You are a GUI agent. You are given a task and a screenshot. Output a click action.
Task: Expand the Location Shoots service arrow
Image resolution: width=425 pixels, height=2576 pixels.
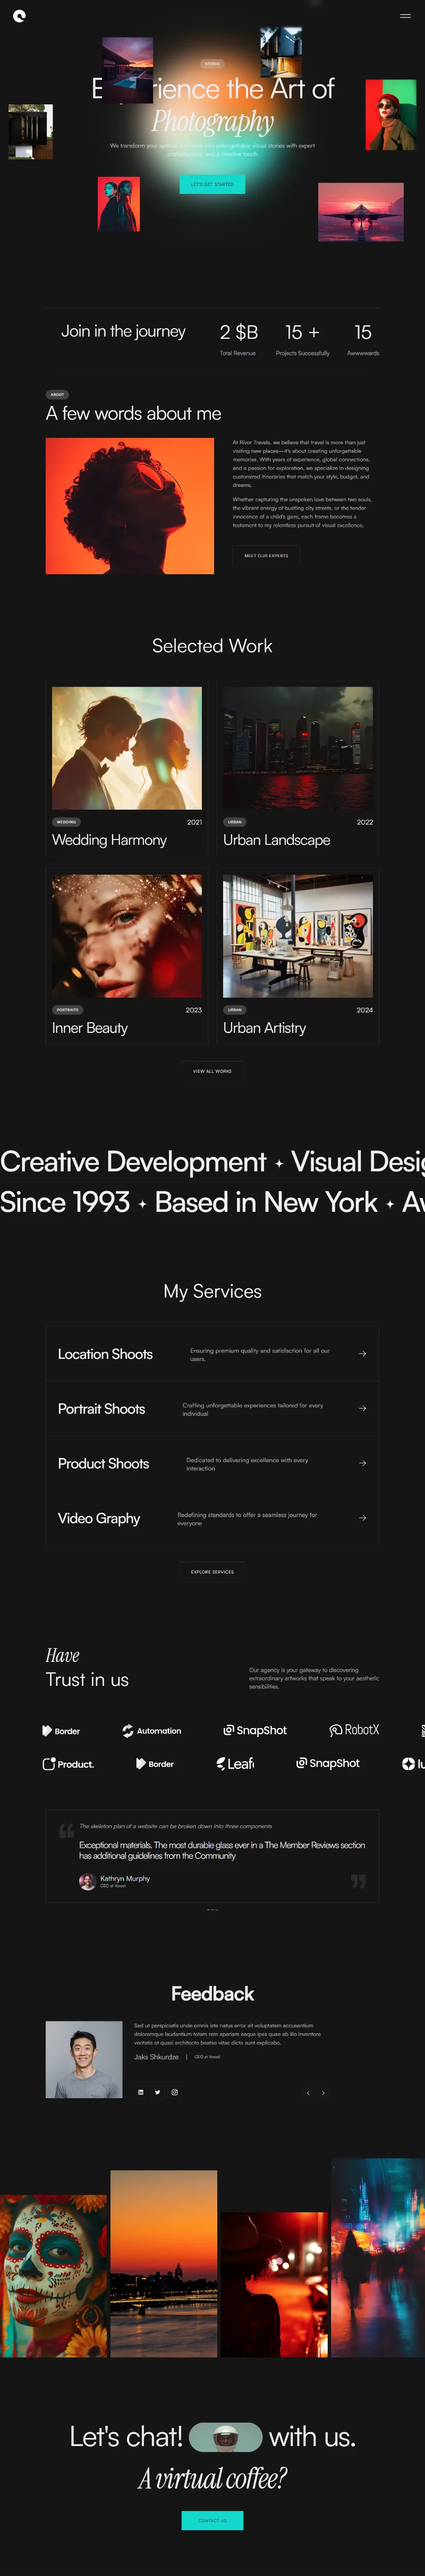click(x=362, y=1354)
